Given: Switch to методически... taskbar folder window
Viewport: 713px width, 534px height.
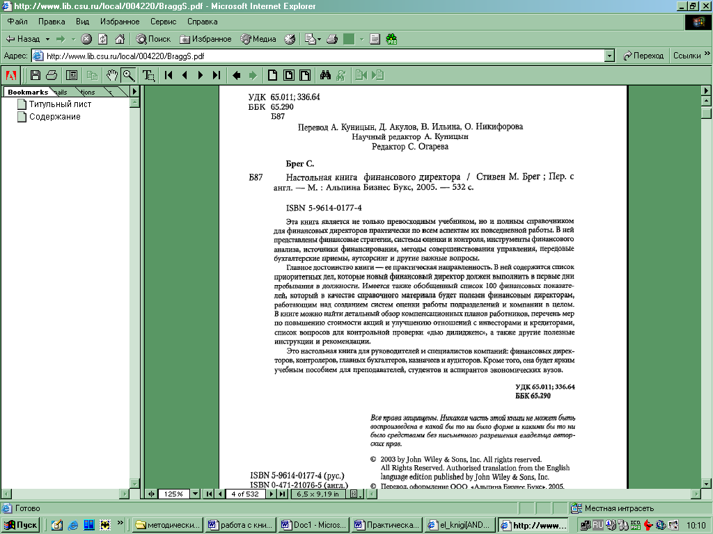Looking at the screenshot, I should pyautogui.click(x=168, y=525).
